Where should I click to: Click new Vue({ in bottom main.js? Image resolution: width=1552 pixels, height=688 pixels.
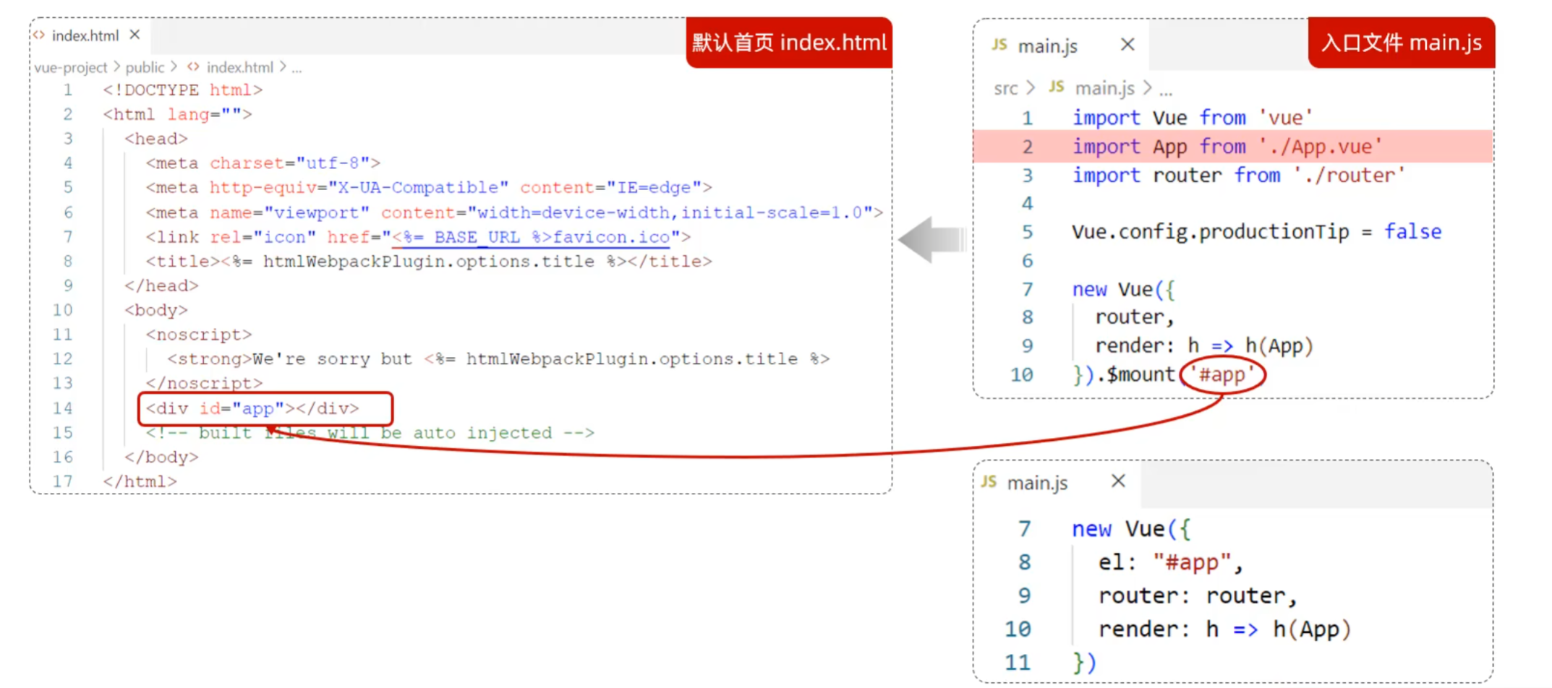[x=1131, y=530]
